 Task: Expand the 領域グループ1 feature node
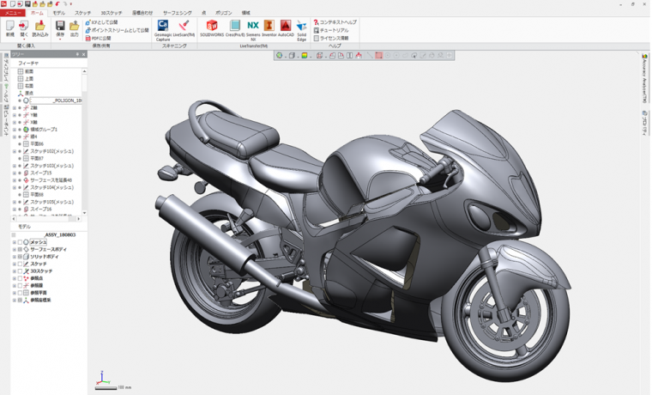click(15, 130)
